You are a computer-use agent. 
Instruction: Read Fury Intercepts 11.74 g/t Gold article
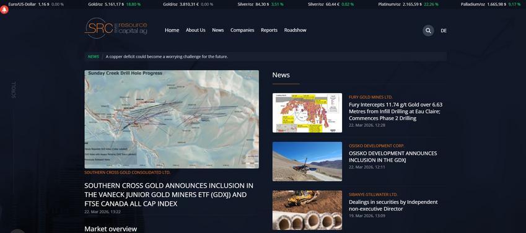(395, 112)
